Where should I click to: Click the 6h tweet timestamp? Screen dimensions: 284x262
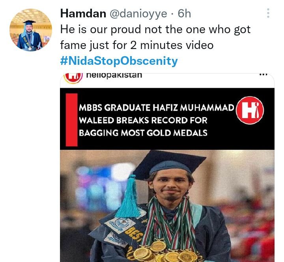(184, 13)
